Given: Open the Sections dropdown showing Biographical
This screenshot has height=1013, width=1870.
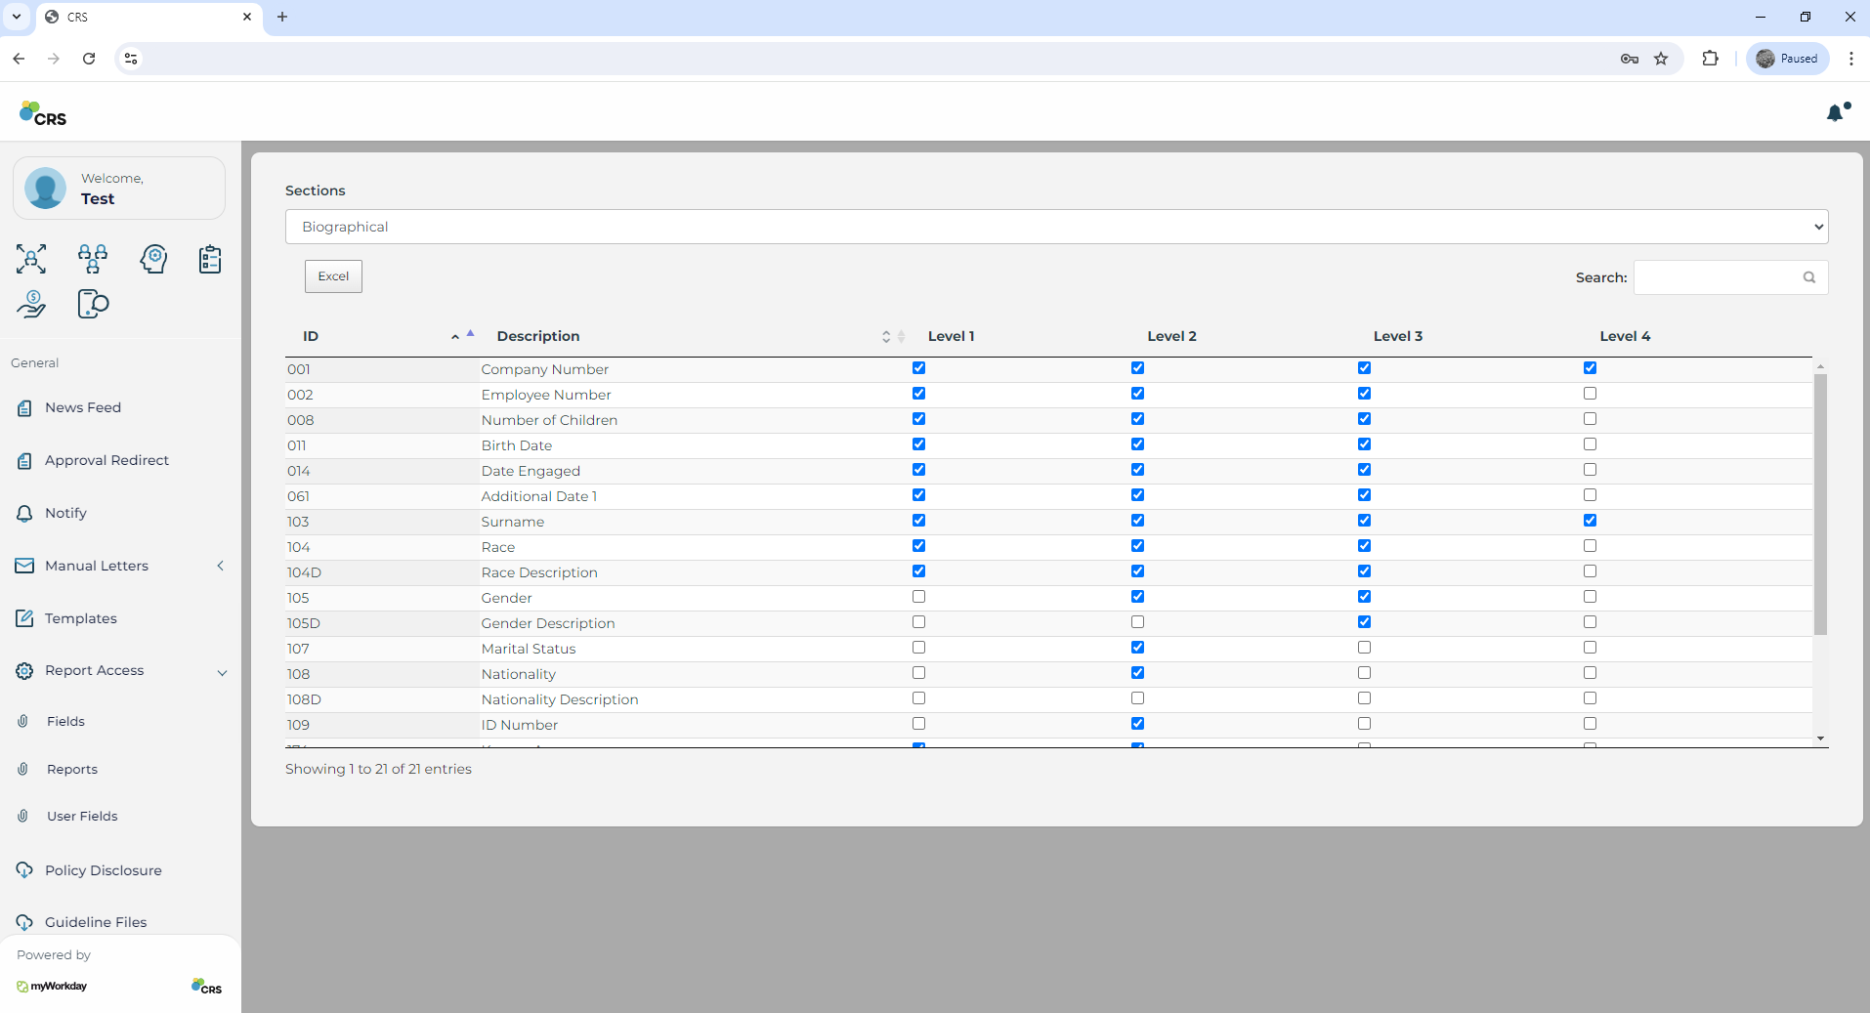Looking at the screenshot, I should [x=1056, y=227].
